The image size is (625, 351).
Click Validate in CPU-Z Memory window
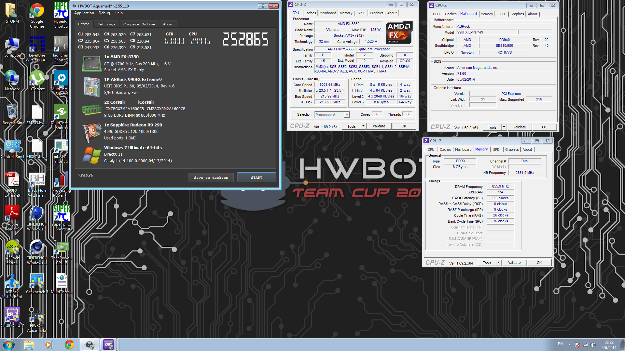[x=514, y=263]
